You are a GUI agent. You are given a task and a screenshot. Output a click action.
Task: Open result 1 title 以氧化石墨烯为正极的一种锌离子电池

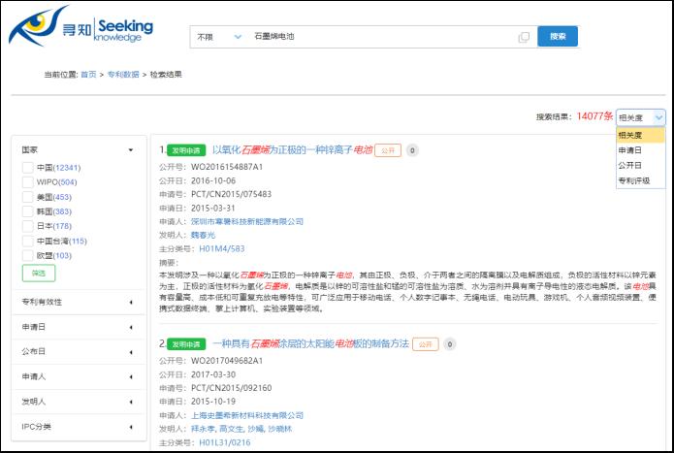(292, 150)
